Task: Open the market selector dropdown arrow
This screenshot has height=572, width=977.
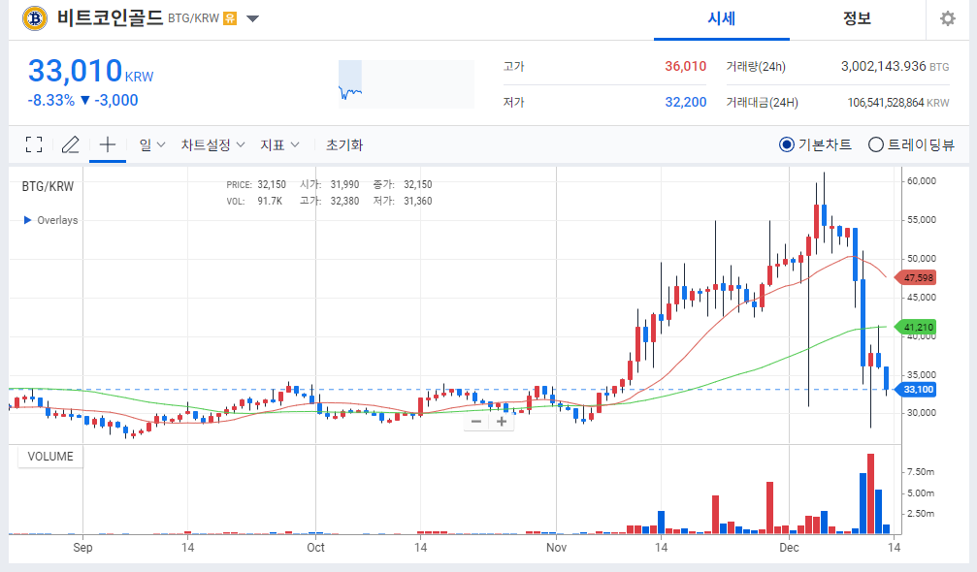Action: [252, 18]
